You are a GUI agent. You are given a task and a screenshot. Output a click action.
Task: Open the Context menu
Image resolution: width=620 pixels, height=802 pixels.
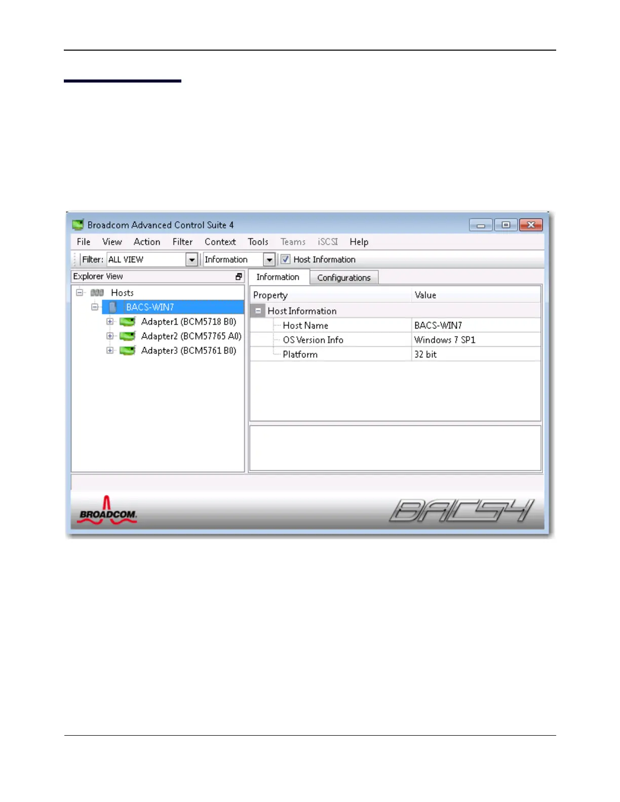click(220, 242)
